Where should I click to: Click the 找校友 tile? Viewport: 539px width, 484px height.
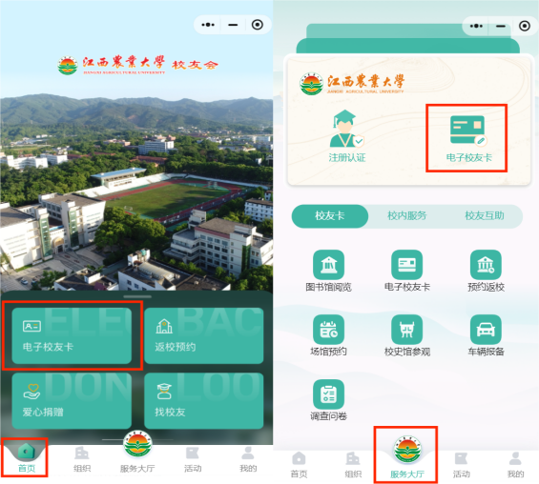pyautogui.click(x=204, y=400)
